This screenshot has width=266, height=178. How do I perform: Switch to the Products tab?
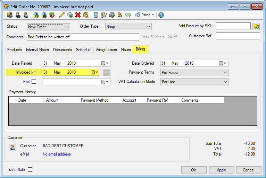click(15, 50)
